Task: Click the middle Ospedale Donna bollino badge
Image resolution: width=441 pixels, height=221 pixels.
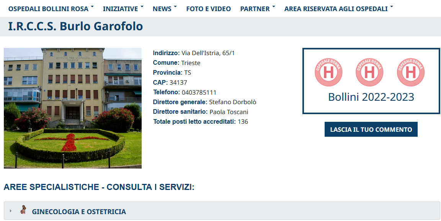Action: [369, 72]
